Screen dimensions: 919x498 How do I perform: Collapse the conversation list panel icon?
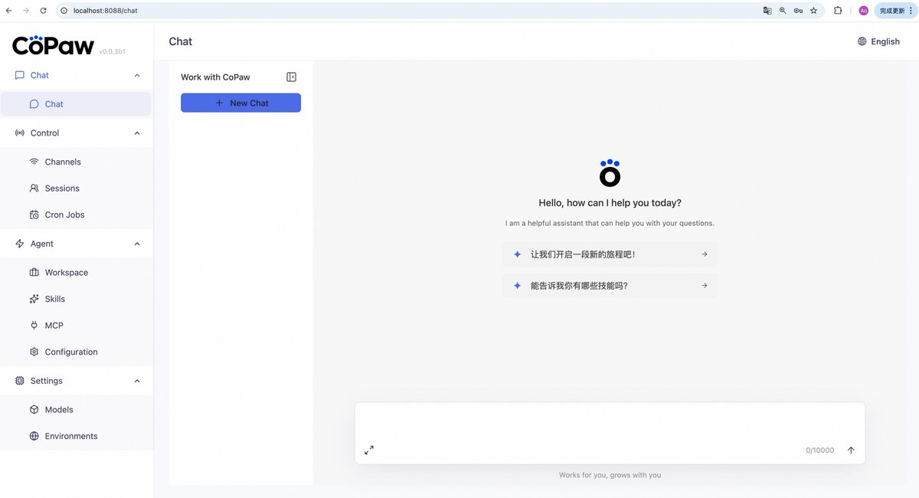click(291, 77)
